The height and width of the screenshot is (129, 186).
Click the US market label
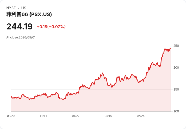tap(24, 8)
